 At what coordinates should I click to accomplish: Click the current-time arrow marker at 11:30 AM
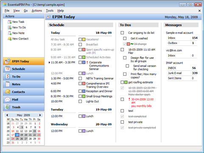click(x=49, y=62)
